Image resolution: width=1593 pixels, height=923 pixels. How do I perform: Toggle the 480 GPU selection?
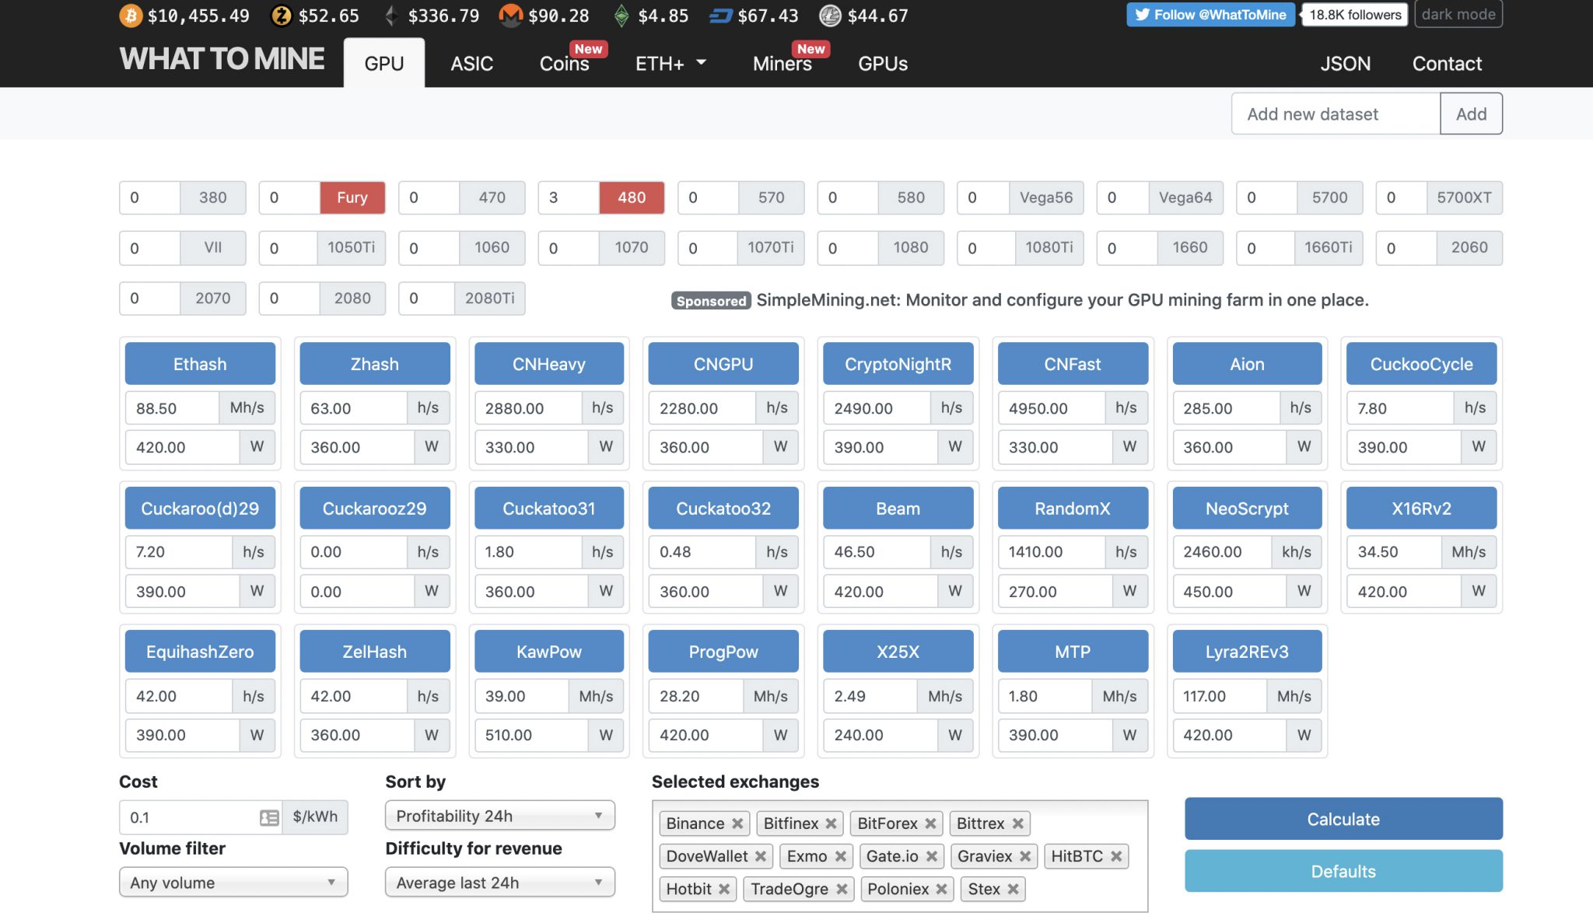[x=631, y=198]
